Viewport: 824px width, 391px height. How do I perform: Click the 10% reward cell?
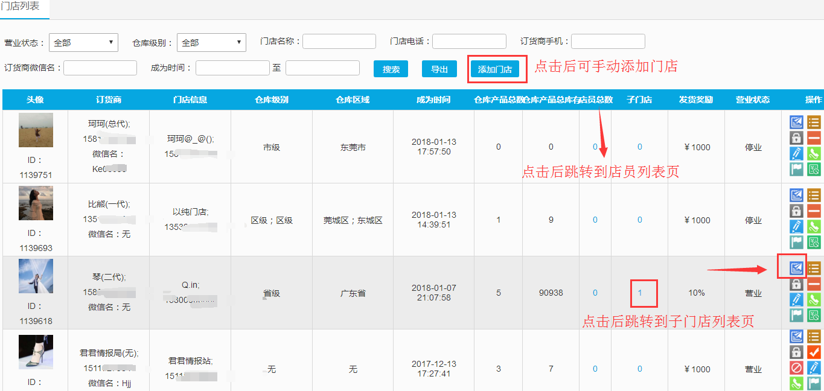696,293
